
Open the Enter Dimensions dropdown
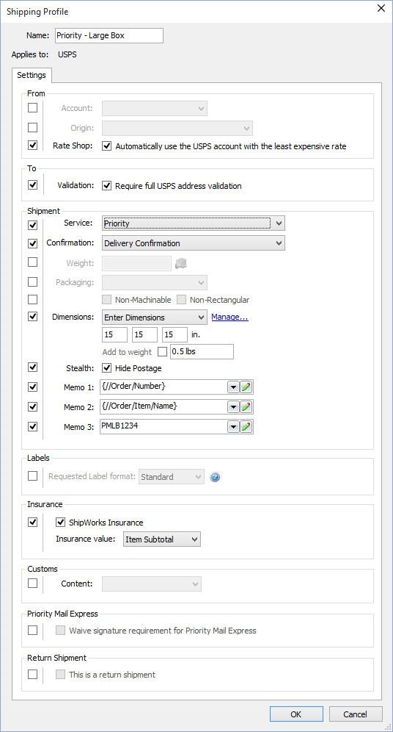(155, 317)
